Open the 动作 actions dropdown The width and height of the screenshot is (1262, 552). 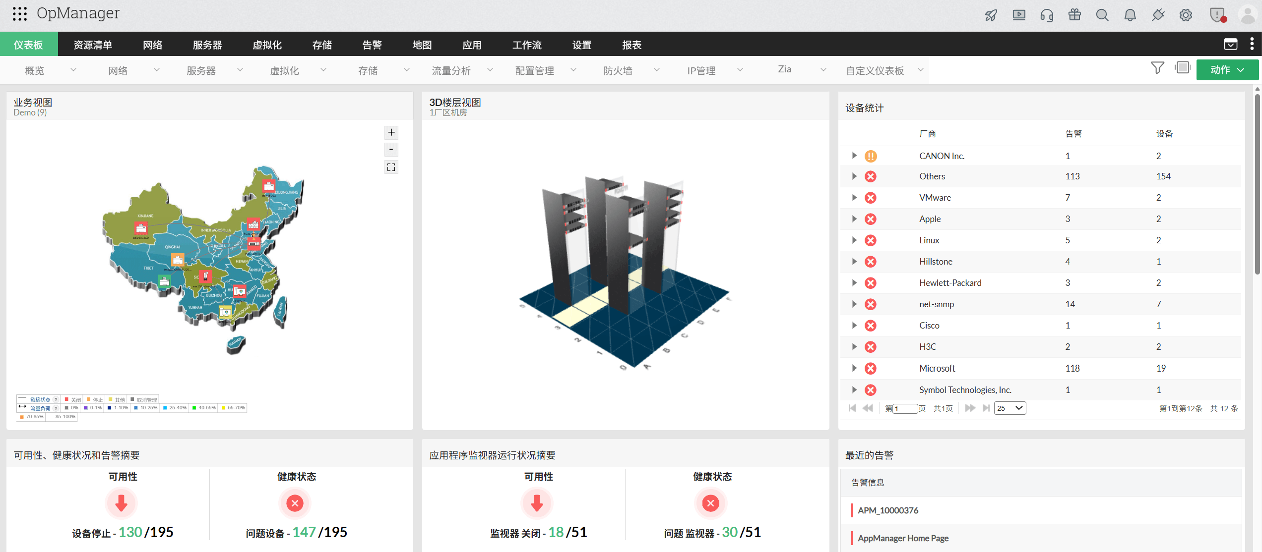pyautogui.click(x=1227, y=70)
